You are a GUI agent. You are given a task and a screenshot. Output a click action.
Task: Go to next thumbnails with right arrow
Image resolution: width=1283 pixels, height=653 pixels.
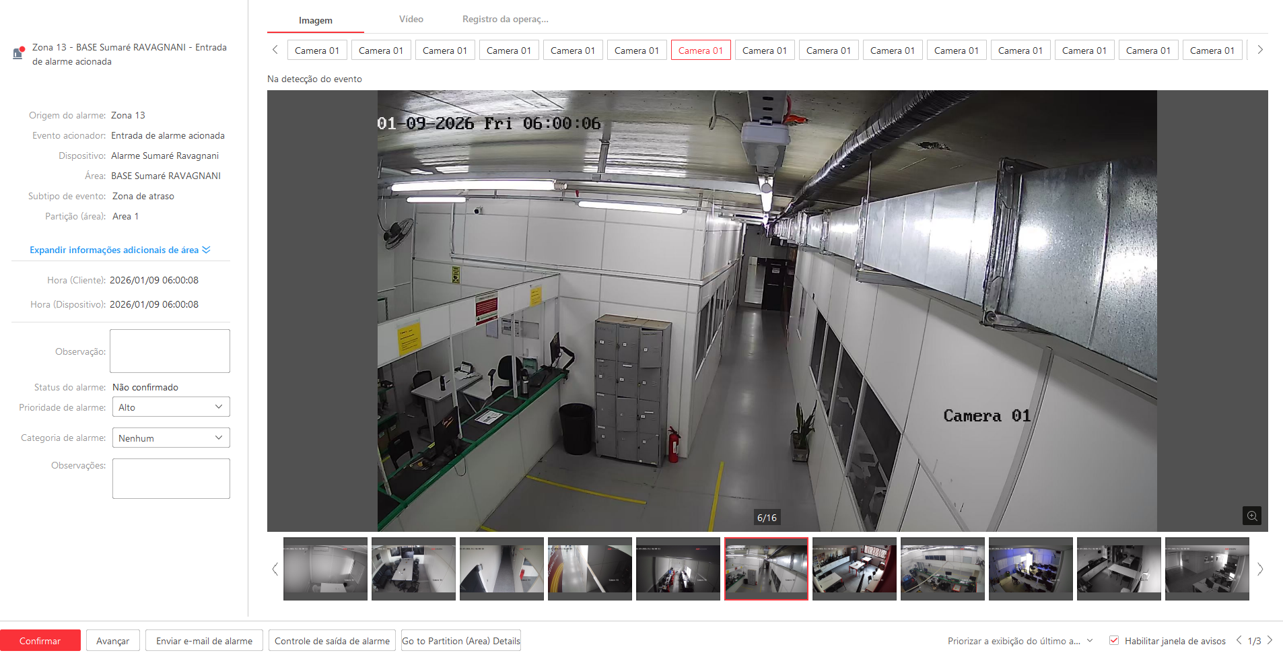pos(1260,569)
